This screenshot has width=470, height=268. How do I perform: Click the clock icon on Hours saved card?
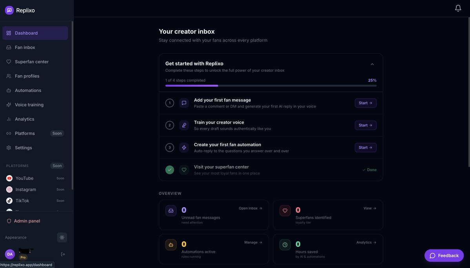coord(285,244)
